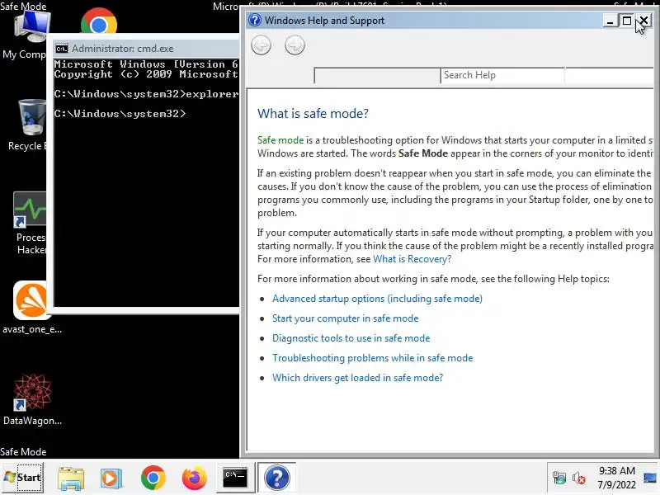Screen dimensions: 660x495
Task: Open the Start menu
Action: [x=23, y=478]
